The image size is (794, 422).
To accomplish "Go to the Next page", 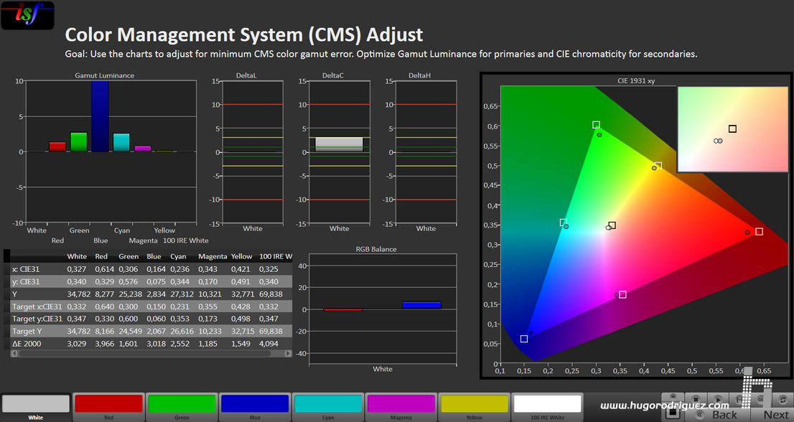I will click(x=775, y=414).
